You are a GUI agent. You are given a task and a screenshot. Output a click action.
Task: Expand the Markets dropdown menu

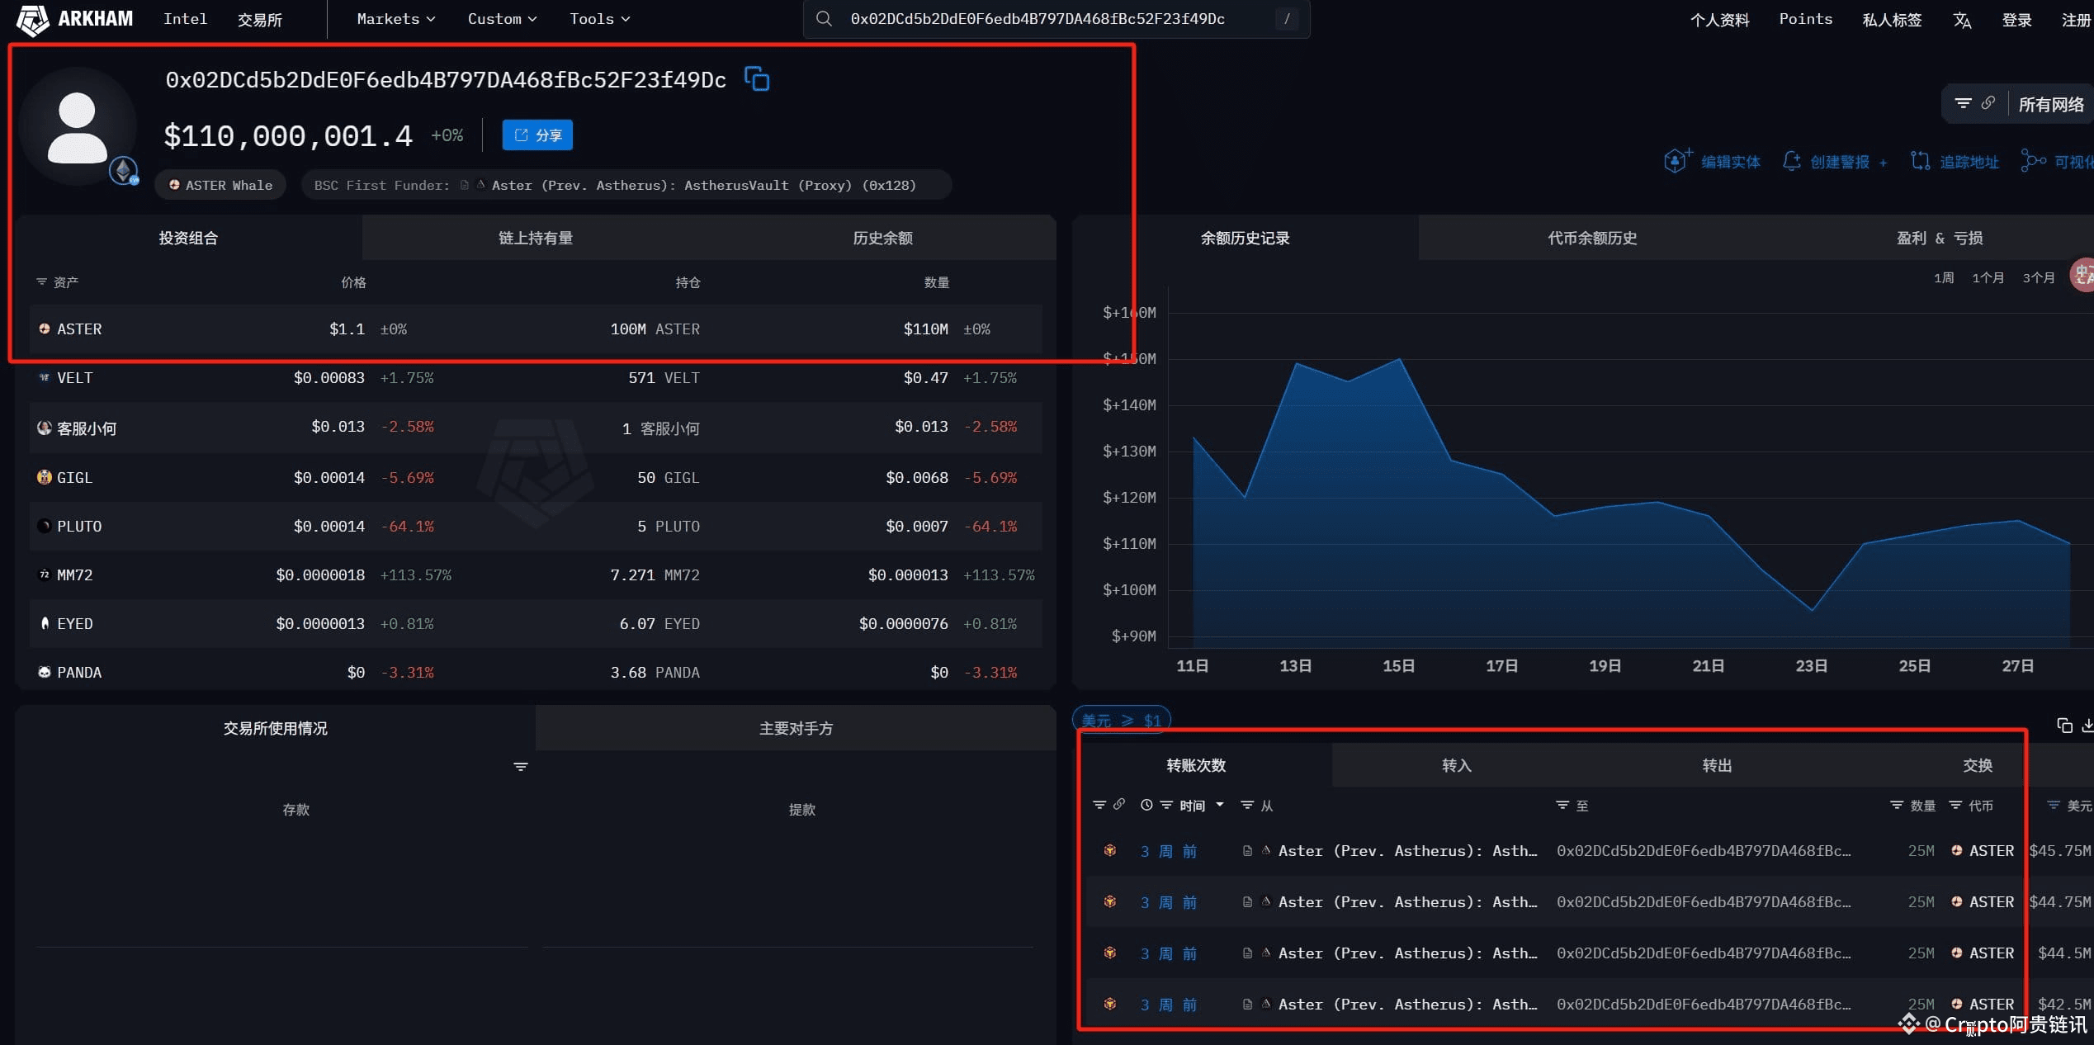(x=396, y=19)
